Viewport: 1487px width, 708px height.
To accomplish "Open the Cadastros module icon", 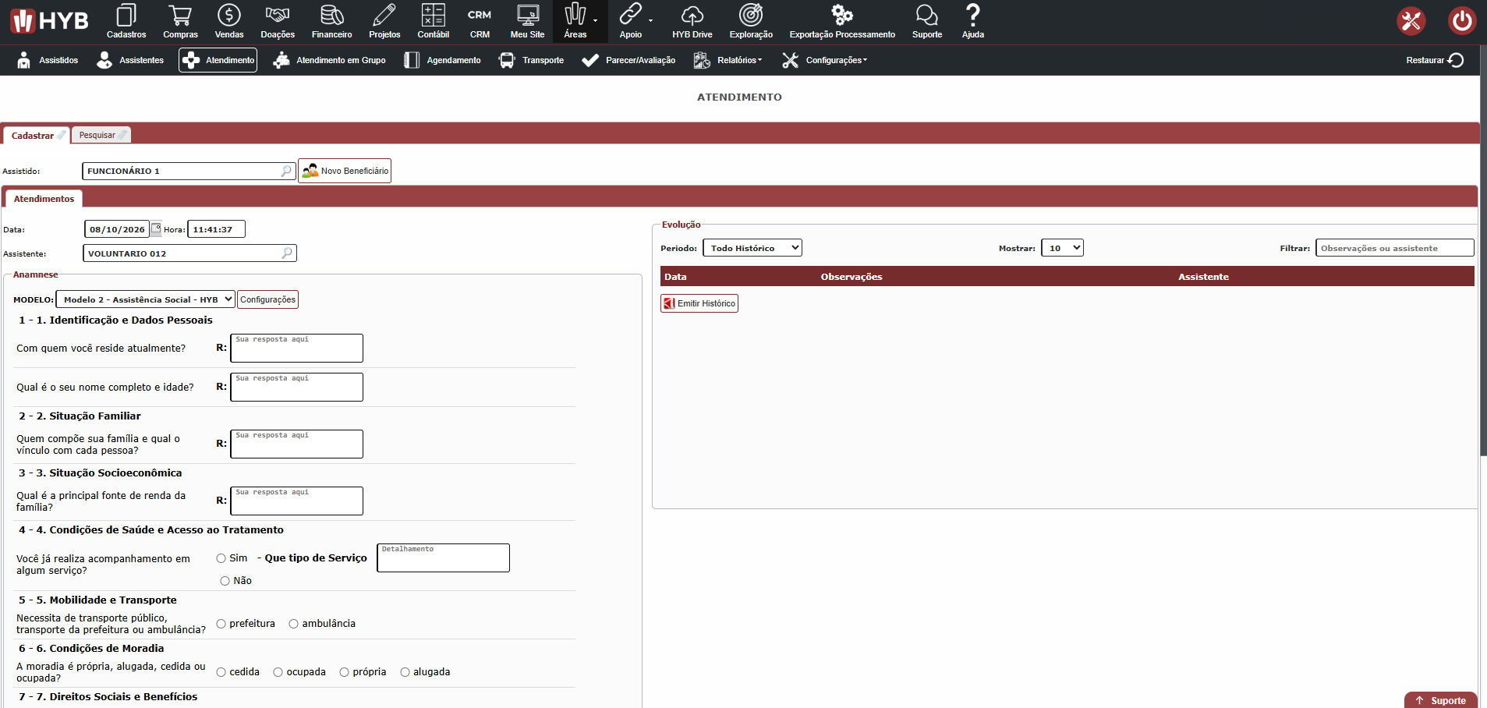I will click(x=126, y=15).
